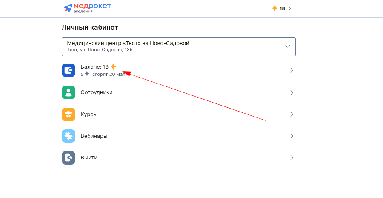Click the chevron on the Баланс row
Screen dimensions: 383x198
292,70
